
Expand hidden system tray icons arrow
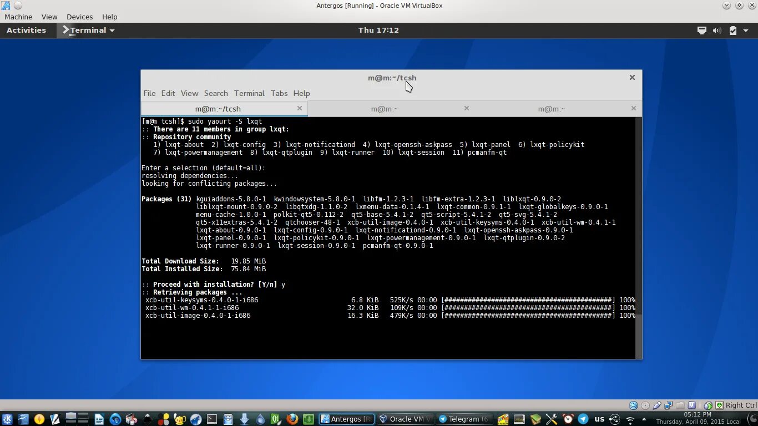pyautogui.click(x=644, y=419)
